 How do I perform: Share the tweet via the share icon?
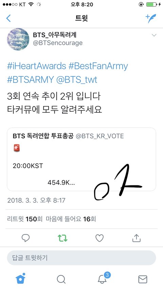coord(137,238)
